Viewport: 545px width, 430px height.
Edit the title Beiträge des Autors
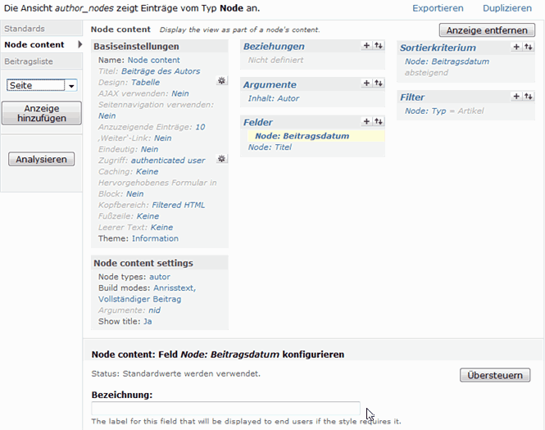(x=161, y=71)
